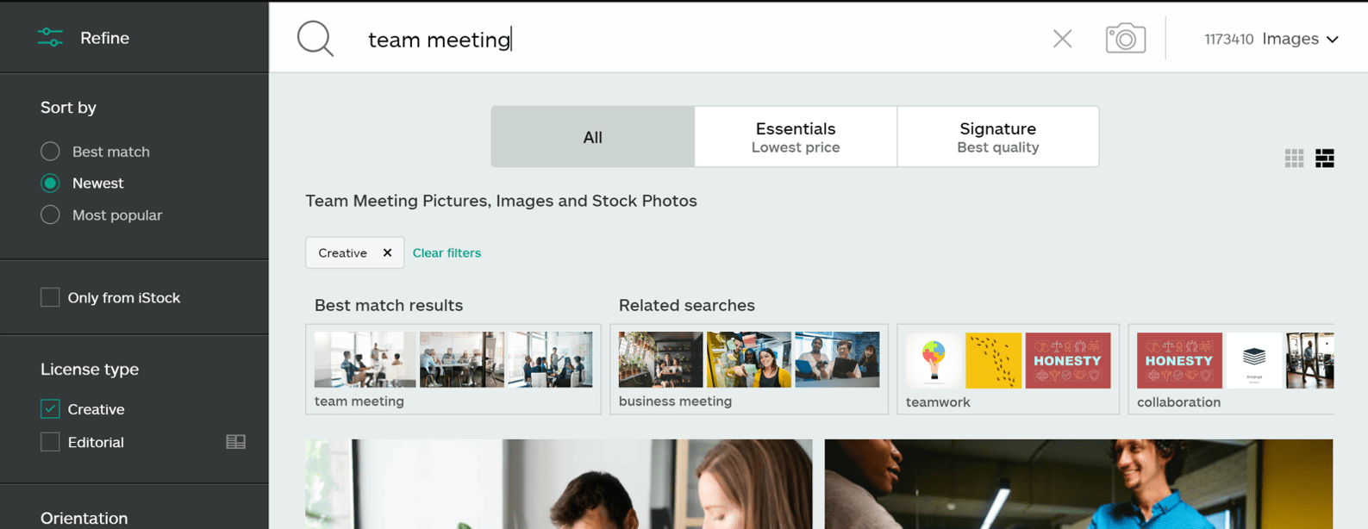Open search by image camera icon
1368x529 pixels.
point(1125,39)
